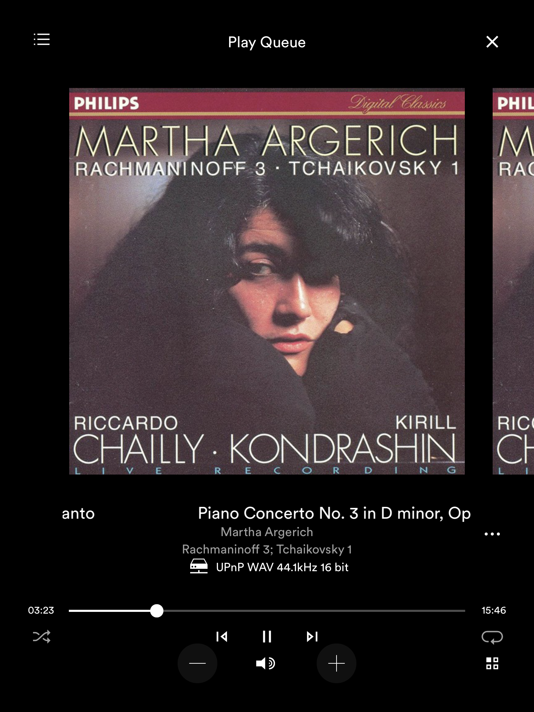Skip to the next track
Image resolution: width=534 pixels, height=712 pixels.
pyautogui.click(x=312, y=637)
